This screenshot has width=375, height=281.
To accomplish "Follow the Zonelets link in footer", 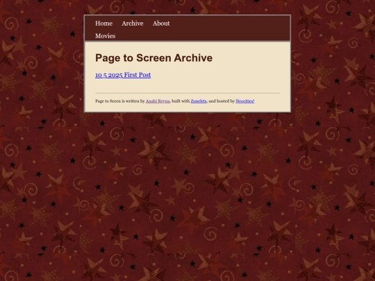I will pyautogui.click(x=199, y=101).
